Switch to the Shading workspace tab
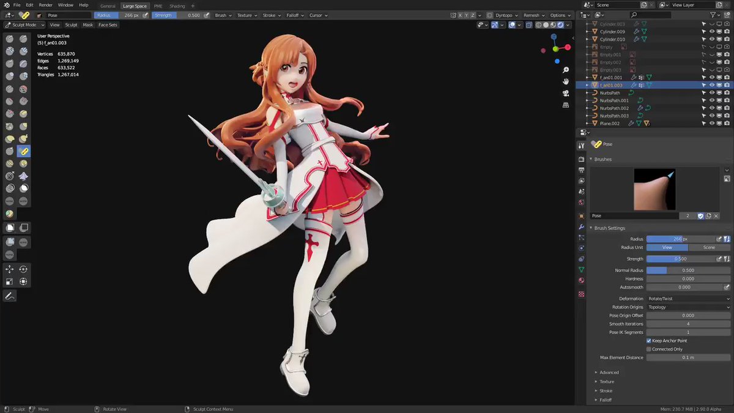The height and width of the screenshot is (413, 734). click(x=177, y=6)
